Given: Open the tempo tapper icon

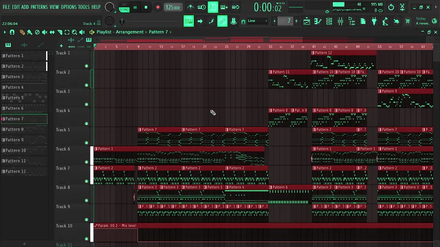Looking at the screenshot, I should (385, 21).
